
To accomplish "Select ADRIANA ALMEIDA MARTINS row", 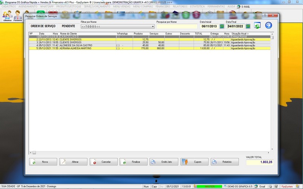I will (150, 48).
